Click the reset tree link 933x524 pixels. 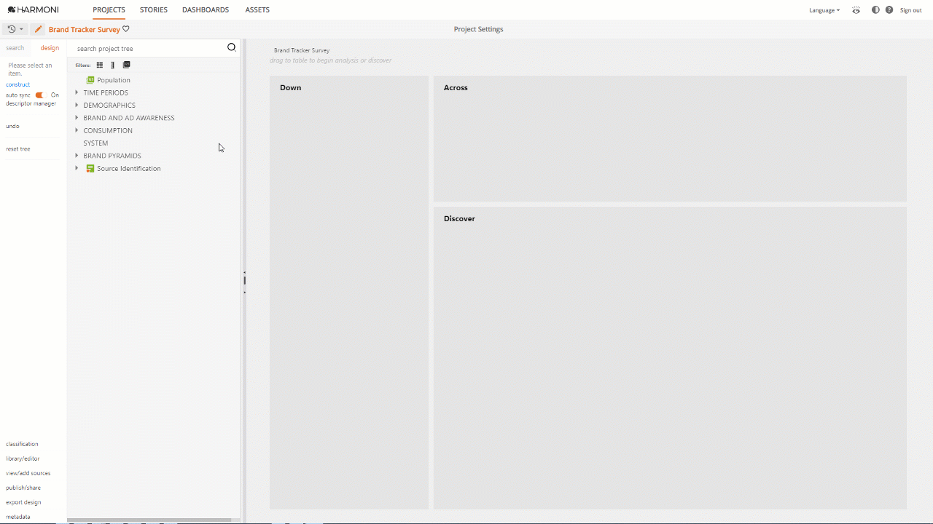click(17, 148)
